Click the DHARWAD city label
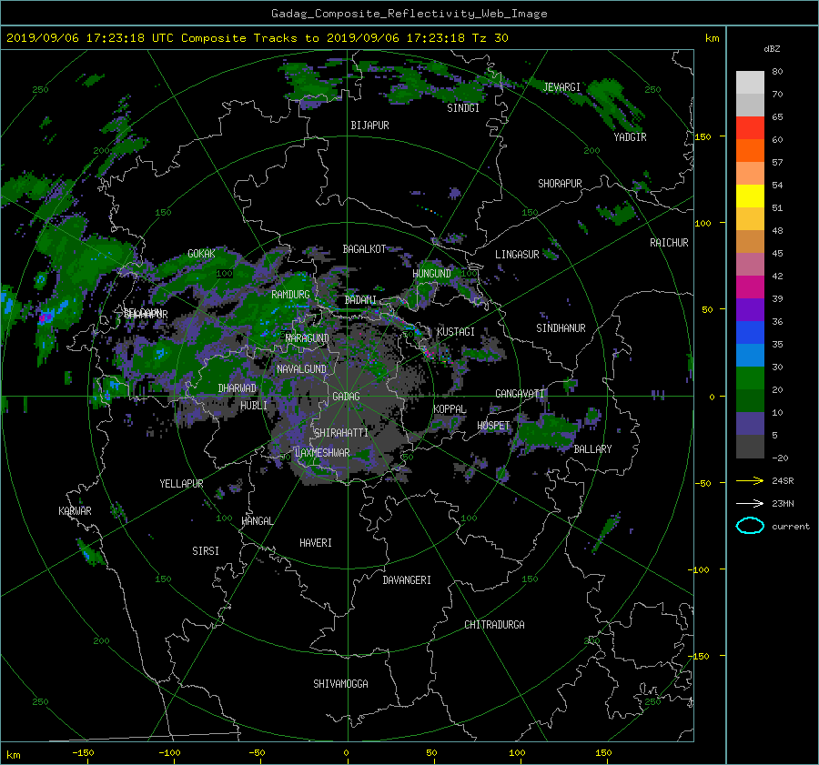The image size is (819, 765). point(238,388)
